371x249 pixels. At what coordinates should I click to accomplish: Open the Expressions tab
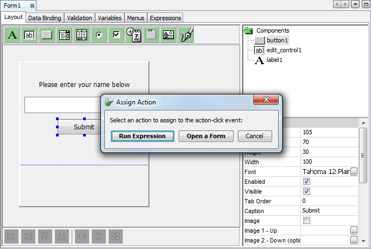coord(165,18)
